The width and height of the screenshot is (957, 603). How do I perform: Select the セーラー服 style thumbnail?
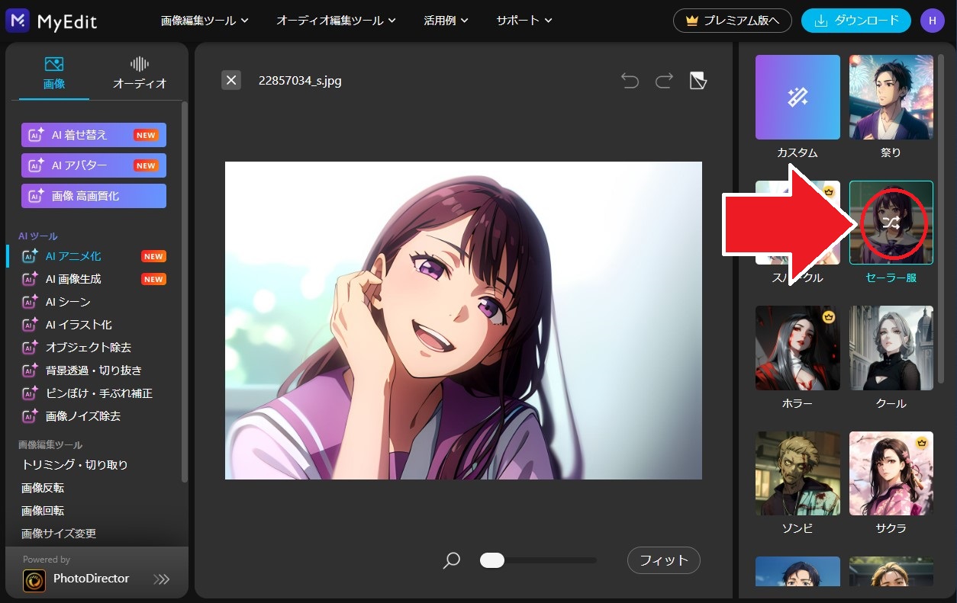(x=891, y=223)
